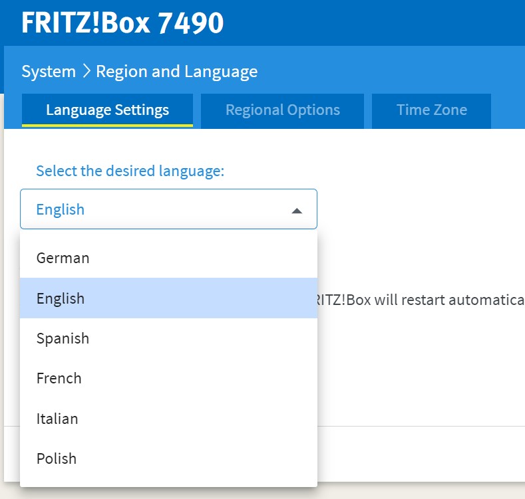525x499 pixels.
Task: Collapse the list using the dropdown arrow
Action: (297, 211)
